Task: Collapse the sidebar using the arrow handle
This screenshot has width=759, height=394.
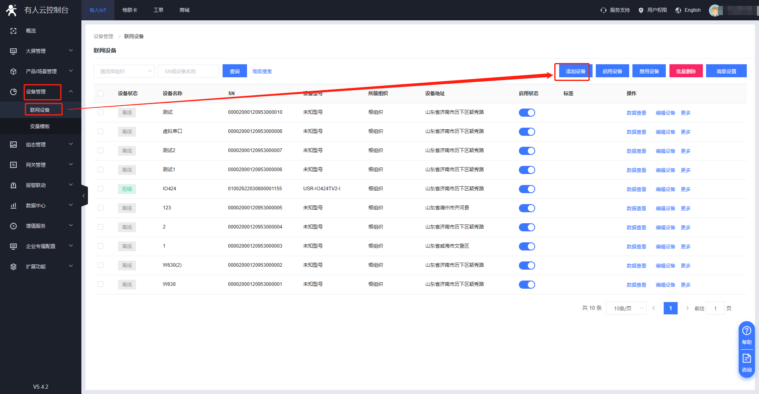Action: click(84, 196)
